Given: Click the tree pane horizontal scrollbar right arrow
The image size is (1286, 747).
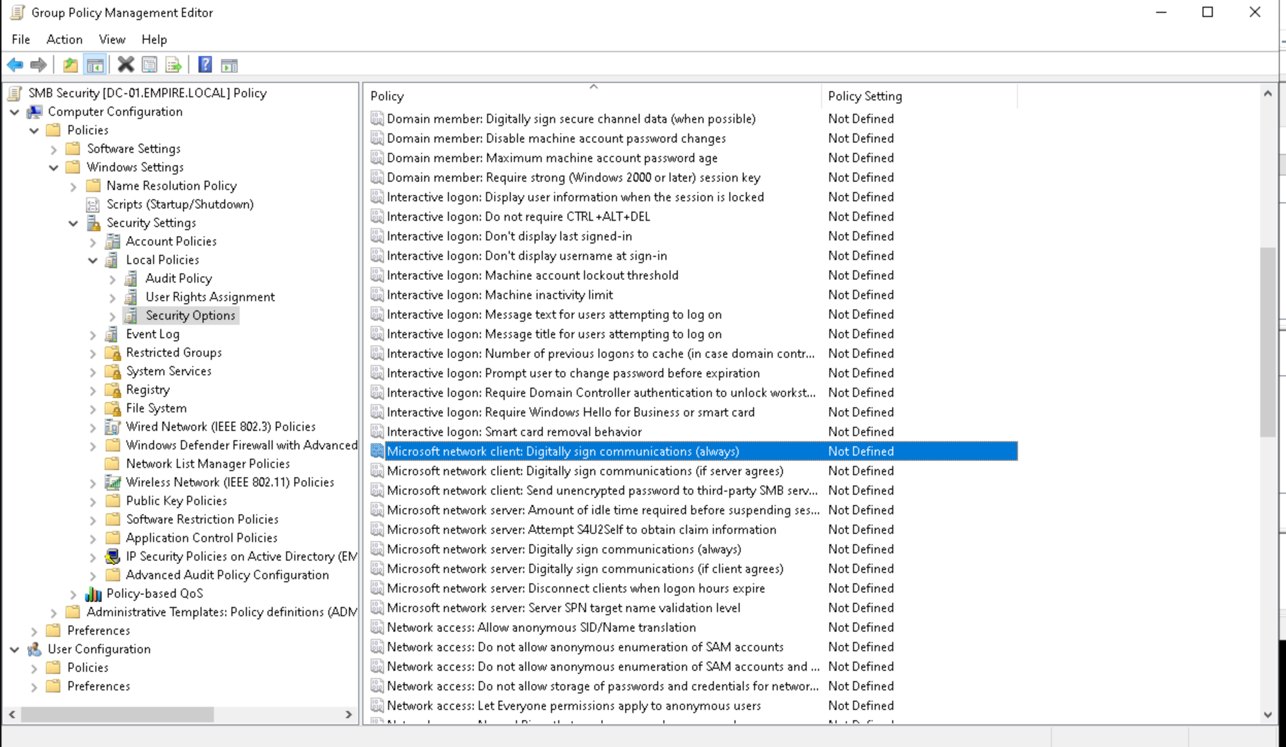Looking at the screenshot, I should tap(348, 715).
